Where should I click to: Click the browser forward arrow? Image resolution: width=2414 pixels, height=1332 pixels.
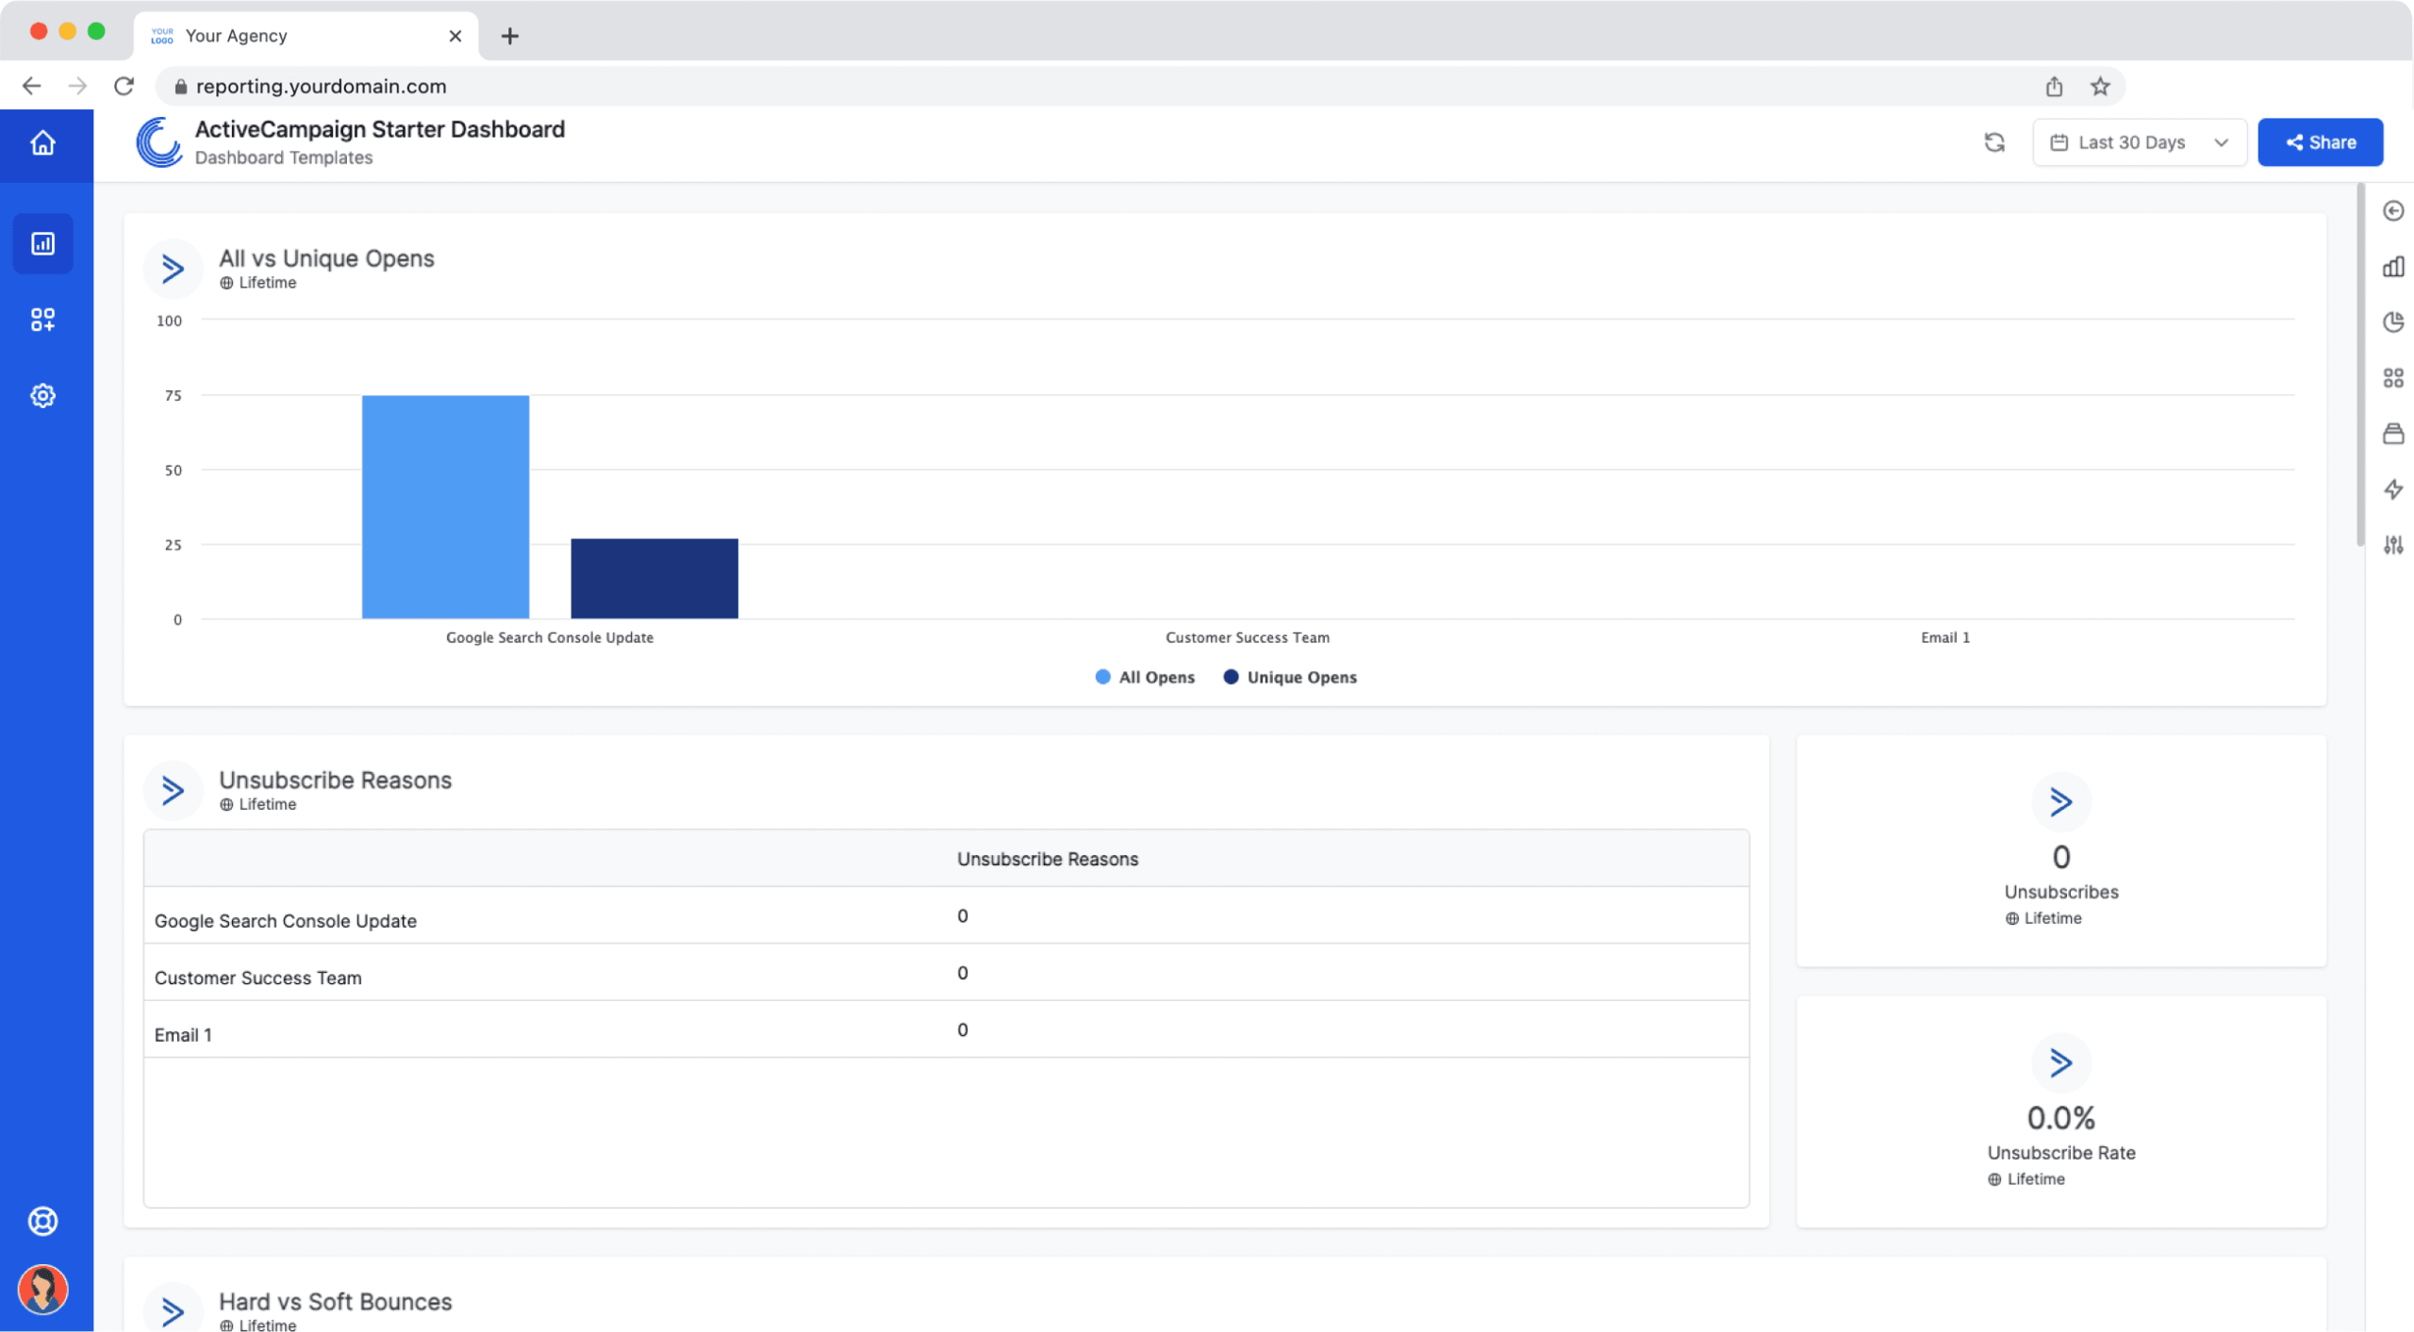click(77, 86)
